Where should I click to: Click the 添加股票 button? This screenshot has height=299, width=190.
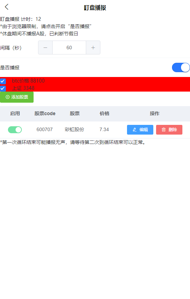17,97
